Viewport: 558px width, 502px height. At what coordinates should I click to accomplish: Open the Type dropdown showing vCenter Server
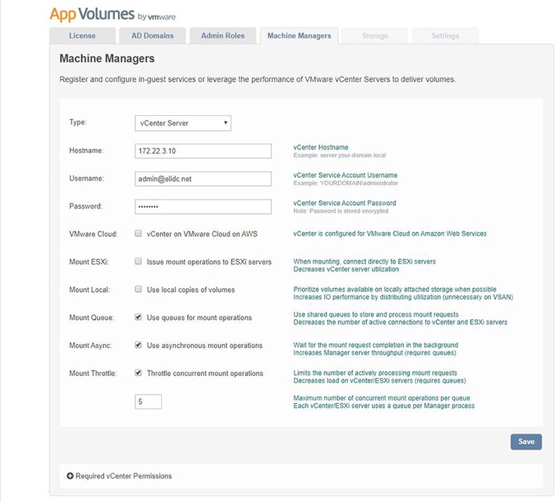click(x=183, y=123)
